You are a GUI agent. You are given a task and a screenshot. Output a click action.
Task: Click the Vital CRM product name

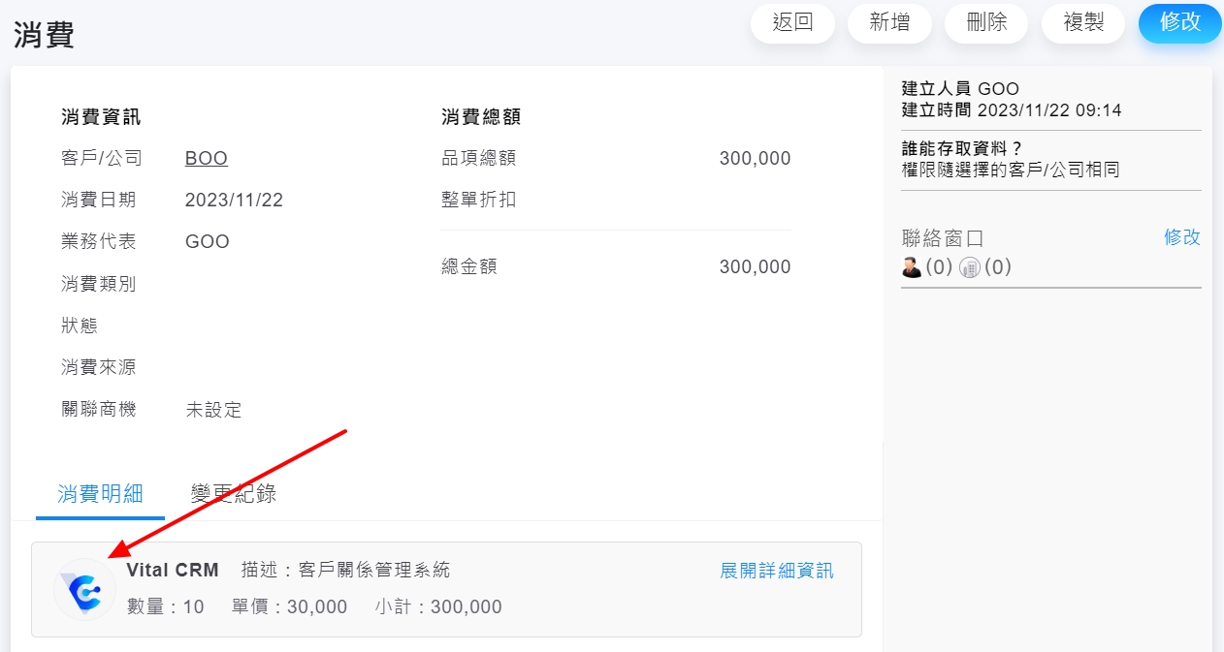(173, 571)
